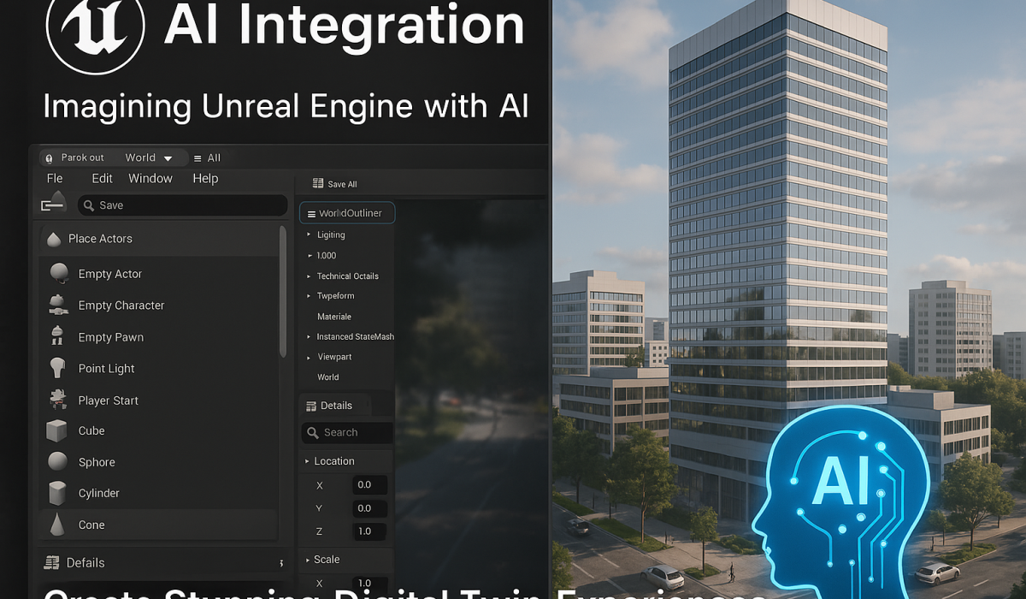Open the World dropdown
The height and width of the screenshot is (599, 1026).
[x=149, y=157]
